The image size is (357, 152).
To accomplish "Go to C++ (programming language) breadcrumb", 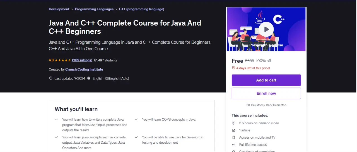I will (x=141, y=9).
